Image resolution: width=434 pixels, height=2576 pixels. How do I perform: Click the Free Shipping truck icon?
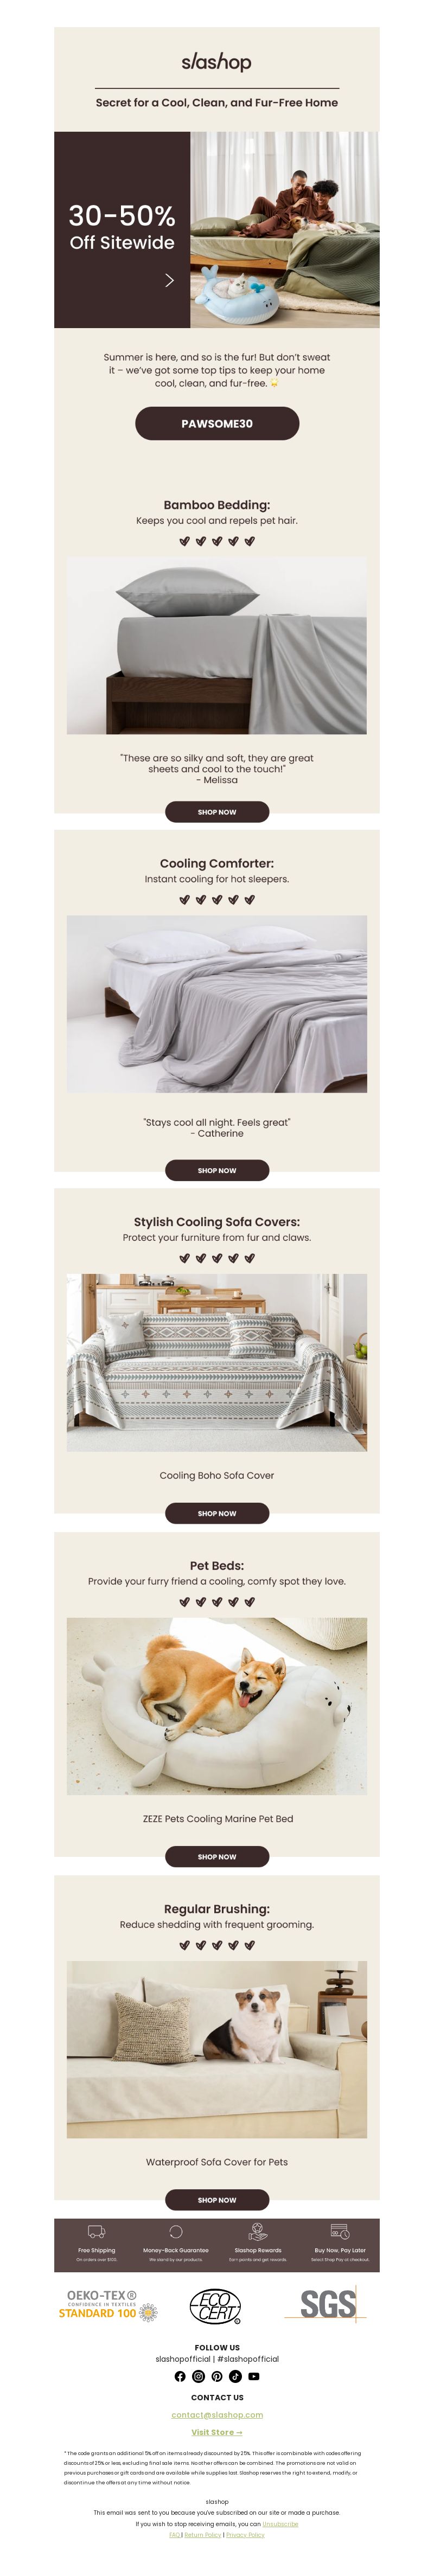(x=97, y=2231)
